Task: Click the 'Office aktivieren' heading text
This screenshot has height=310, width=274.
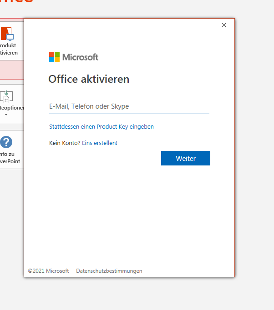Action: [x=89, y=79]
